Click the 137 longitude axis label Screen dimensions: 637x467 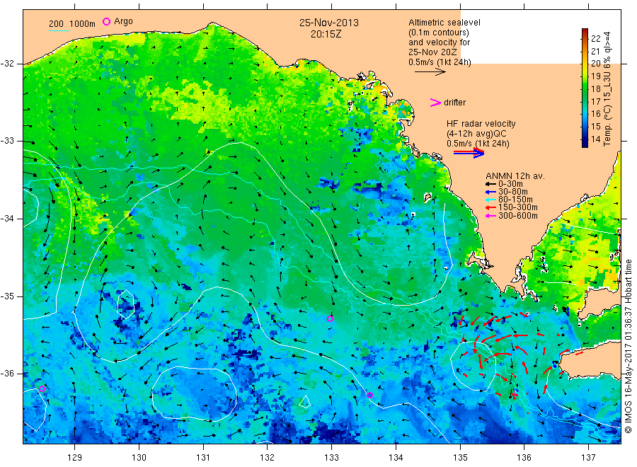(x=588, y=458)
